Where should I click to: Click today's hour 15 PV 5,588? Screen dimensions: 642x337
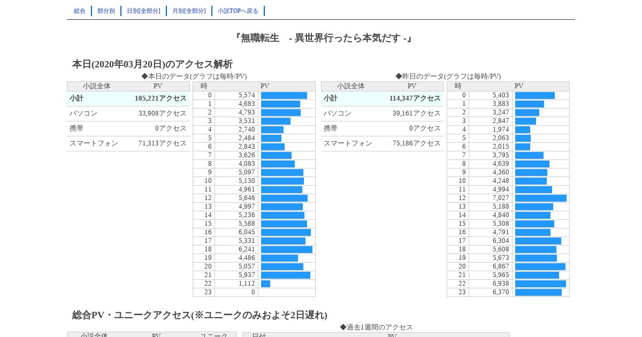click(247, 224)
